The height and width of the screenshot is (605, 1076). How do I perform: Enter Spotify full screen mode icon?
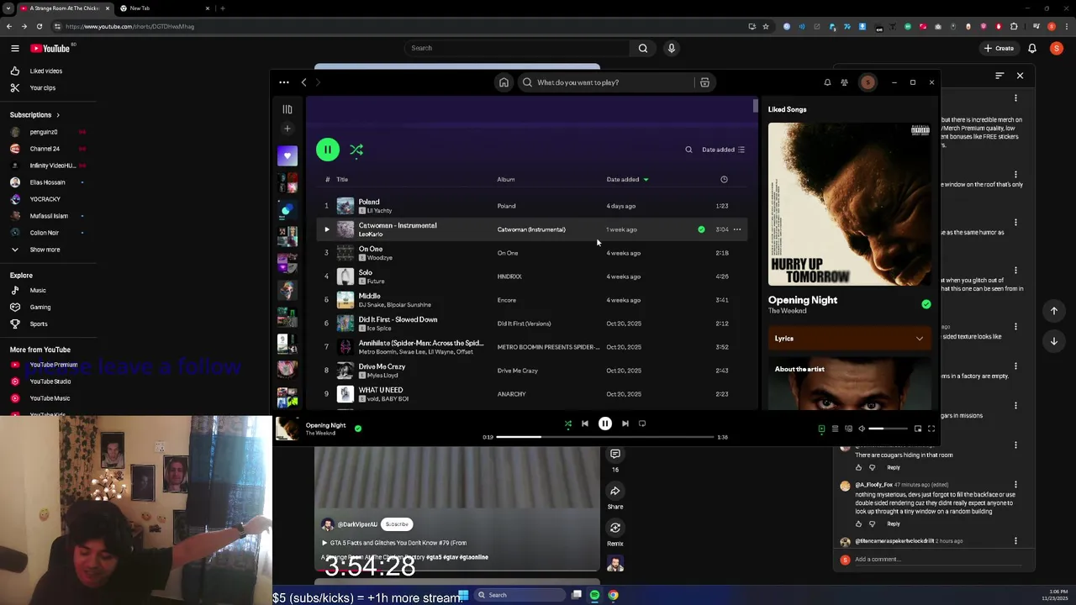click(931, 429)
